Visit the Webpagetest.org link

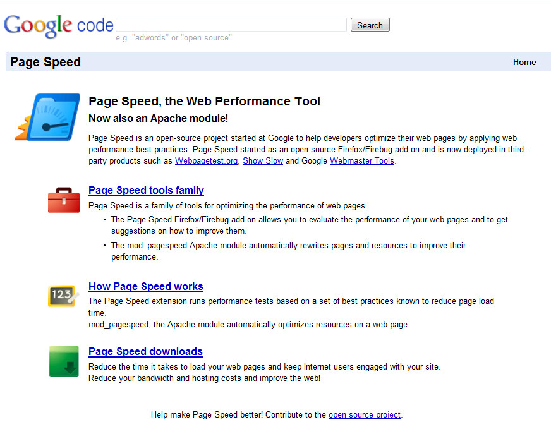tap(206, 160)
